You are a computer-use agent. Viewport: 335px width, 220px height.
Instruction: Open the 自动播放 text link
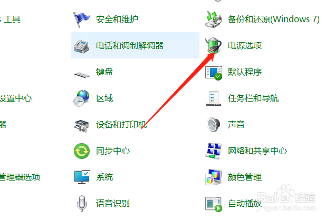coord(245,203)
